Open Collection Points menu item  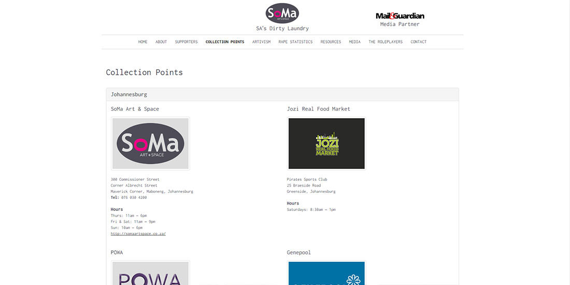point(225,42)
